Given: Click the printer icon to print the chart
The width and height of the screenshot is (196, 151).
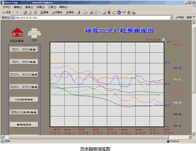Looking at the screenshot, I should (34, 33).
